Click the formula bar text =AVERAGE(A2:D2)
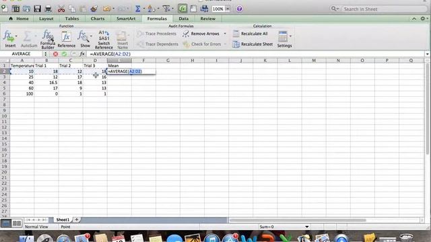This screenshot has height=242, width=431. tap(110, 54)
